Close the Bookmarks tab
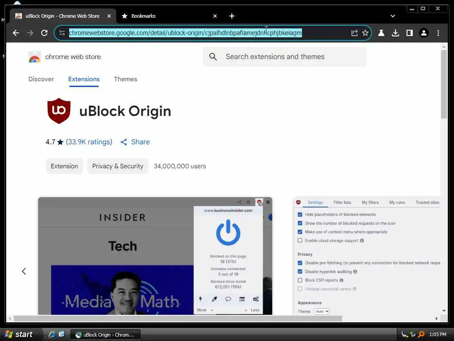 coord(215,16)
